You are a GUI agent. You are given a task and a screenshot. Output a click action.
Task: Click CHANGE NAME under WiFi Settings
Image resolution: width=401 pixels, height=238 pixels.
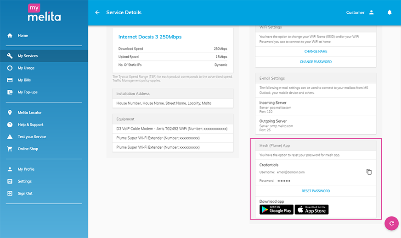pyautogui.click(x=316, y=52)
